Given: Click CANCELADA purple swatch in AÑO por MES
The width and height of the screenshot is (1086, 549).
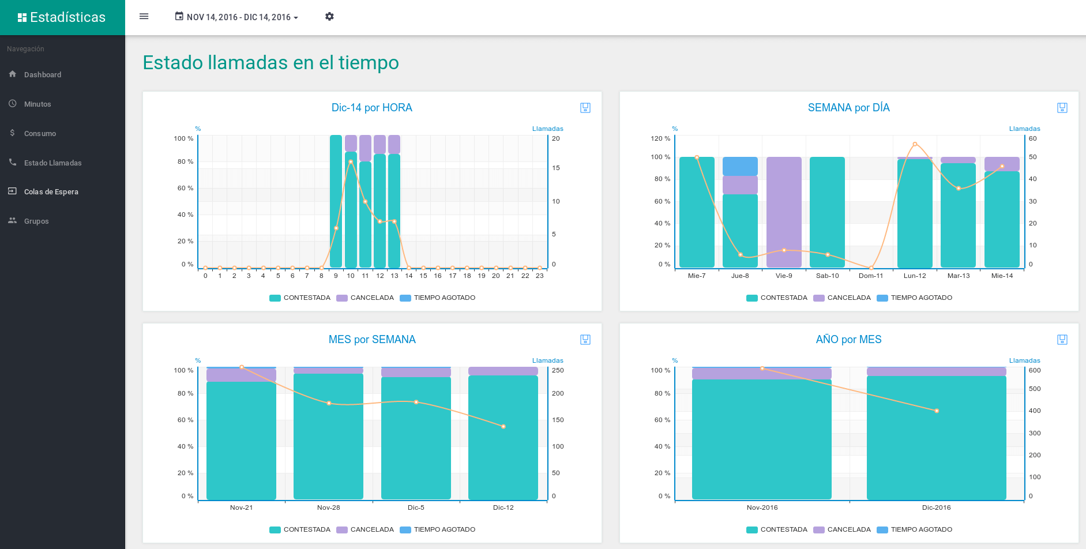Looking at the screenshot, I should pos(819,529).
